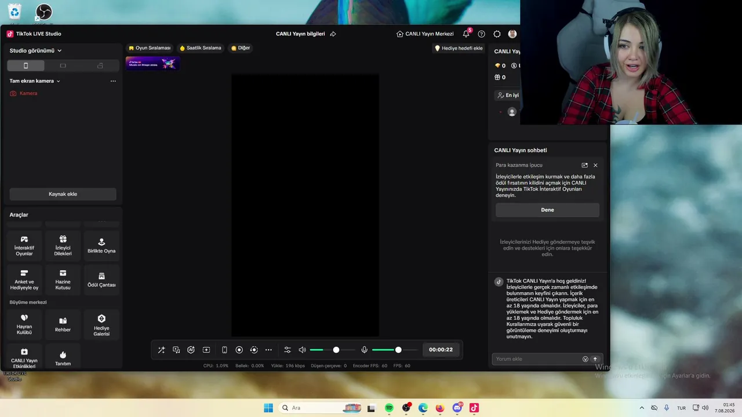Open the audio mixer settings icon
This screenshot has width=742, height=417.
coord(288,350)
